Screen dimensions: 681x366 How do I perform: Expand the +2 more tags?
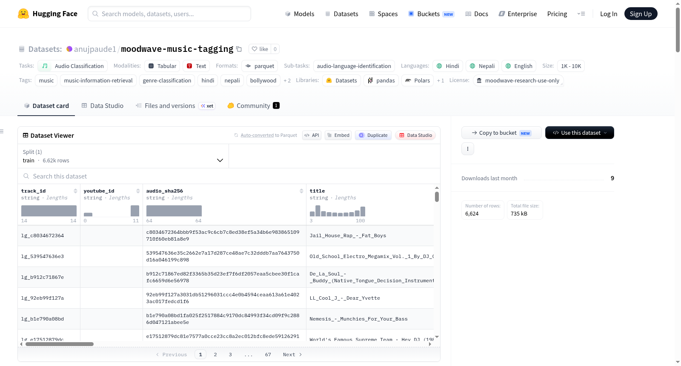point(287,80)
